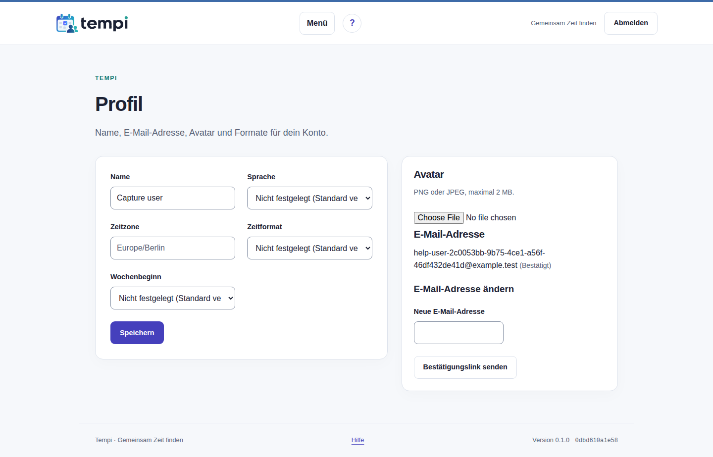Click the Name input field
Screen dimensions: 713x457
click(173, 198)
